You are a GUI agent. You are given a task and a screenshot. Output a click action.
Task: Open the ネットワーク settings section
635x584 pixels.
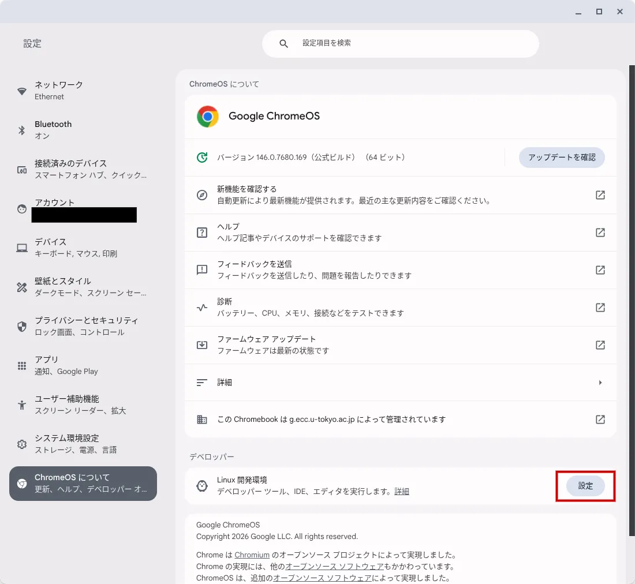click(x=83, y=91)
